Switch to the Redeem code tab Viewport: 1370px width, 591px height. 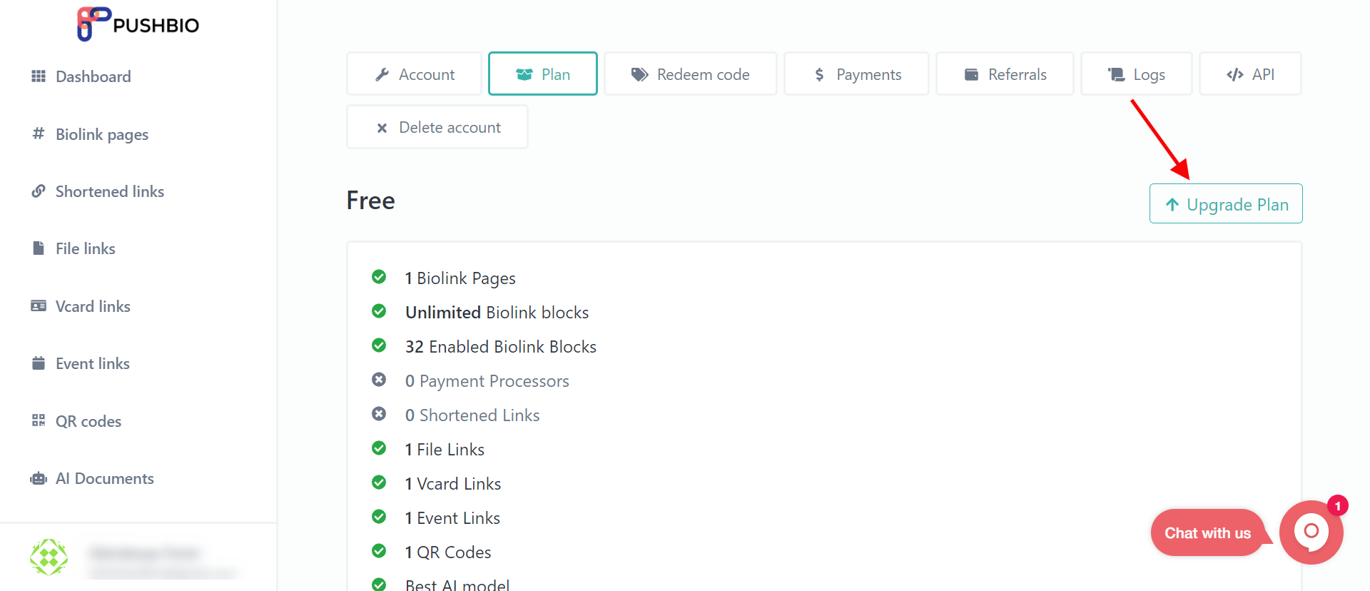(691, 74)
